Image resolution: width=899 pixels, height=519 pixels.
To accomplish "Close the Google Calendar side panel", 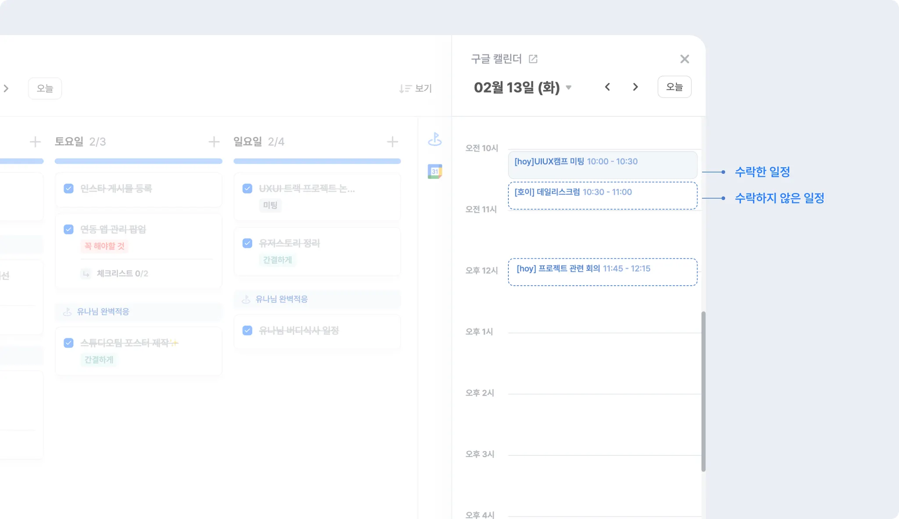I will [x=684, y=59].
